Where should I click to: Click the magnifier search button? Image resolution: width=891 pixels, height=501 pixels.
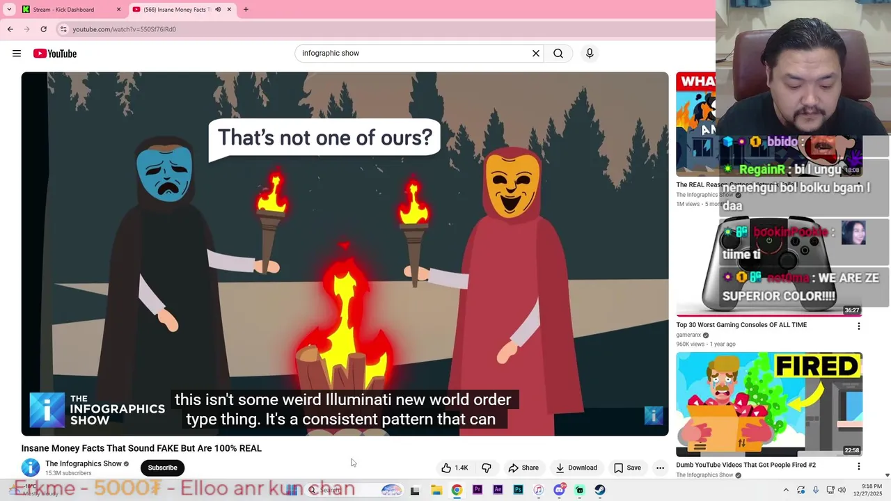(x=558, y=54)
